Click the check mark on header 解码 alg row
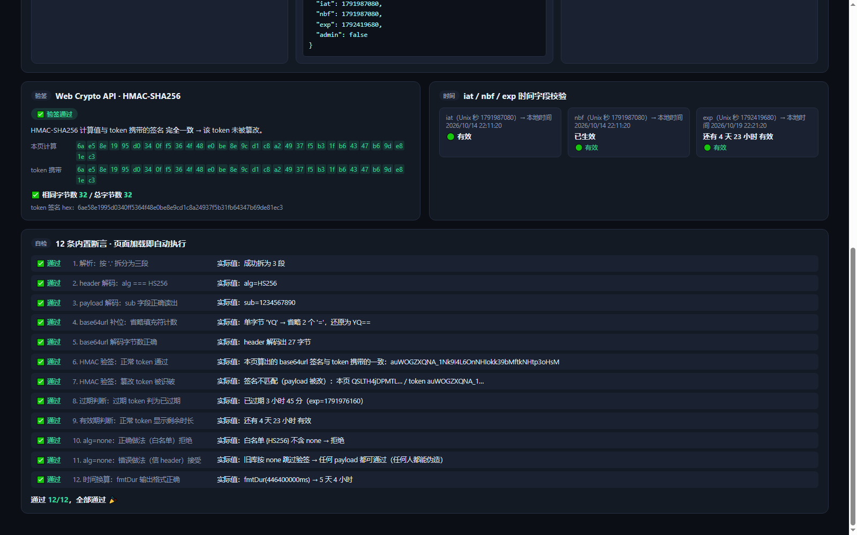857x535 pixels. coord(41,284)
